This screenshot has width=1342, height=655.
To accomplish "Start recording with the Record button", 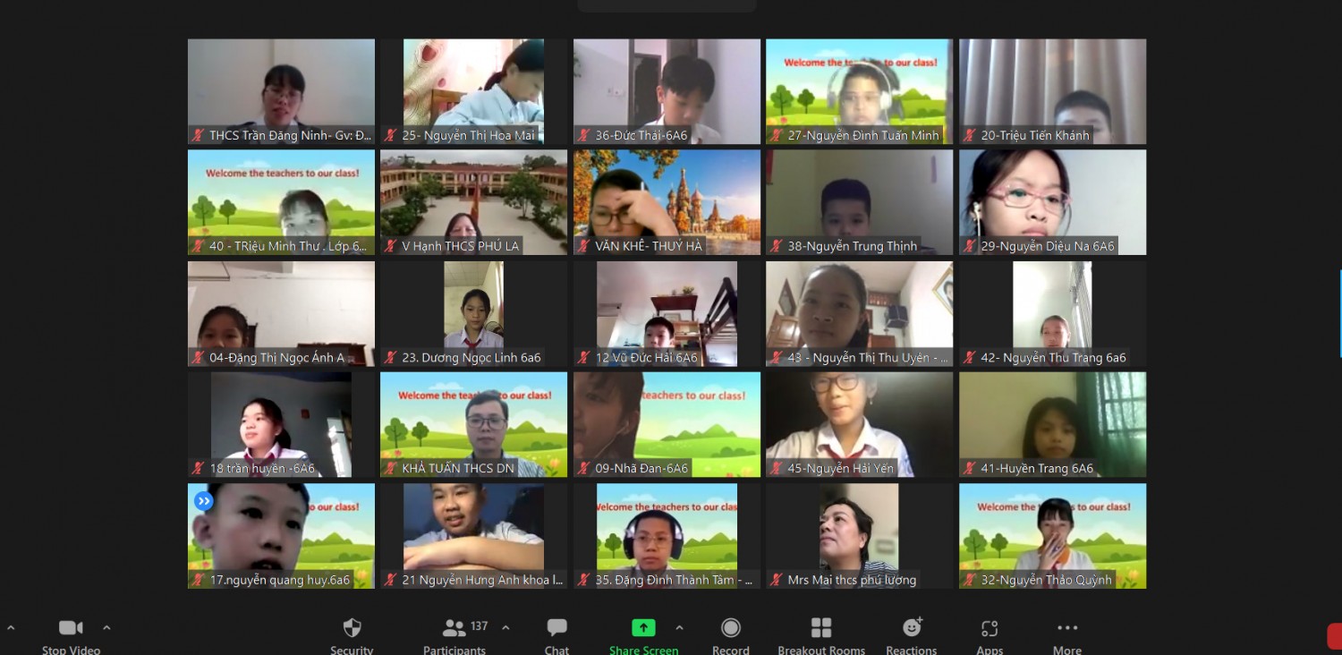I will 731,628.
